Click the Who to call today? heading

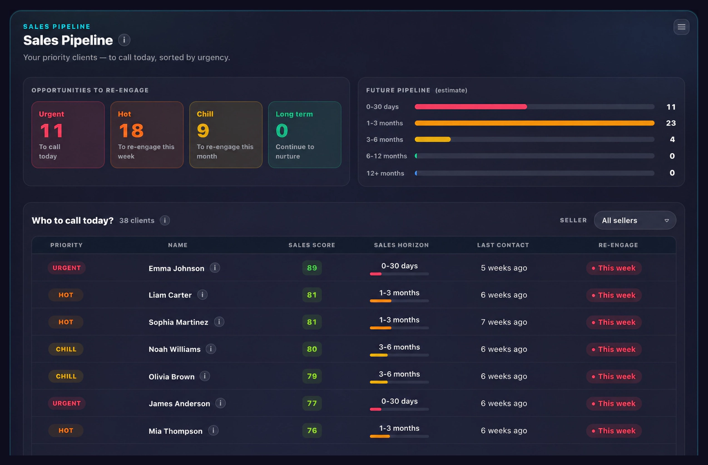73,220
